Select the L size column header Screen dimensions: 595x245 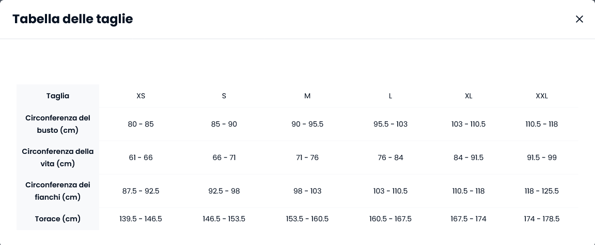point(390,96)
